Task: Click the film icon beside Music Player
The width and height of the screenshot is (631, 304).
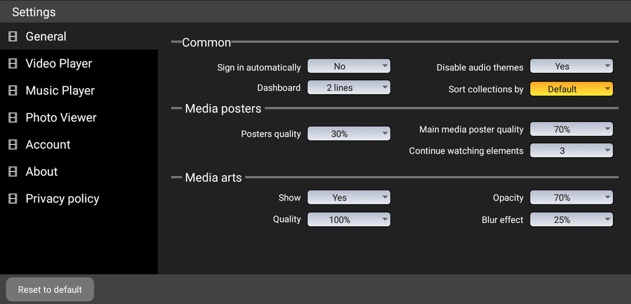Action: pyautogui.click(x=12, y=91)
